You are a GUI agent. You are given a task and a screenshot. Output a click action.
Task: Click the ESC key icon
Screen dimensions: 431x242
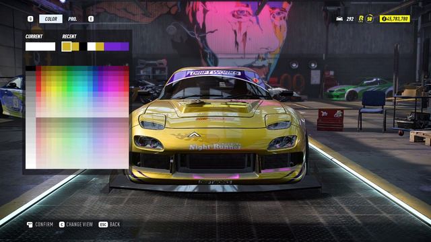103,225
